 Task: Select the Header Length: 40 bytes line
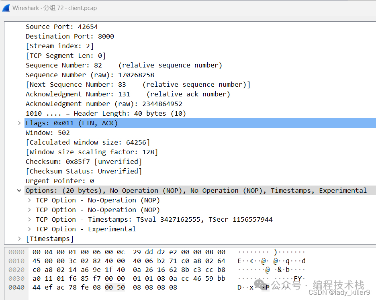coord(106,113)
